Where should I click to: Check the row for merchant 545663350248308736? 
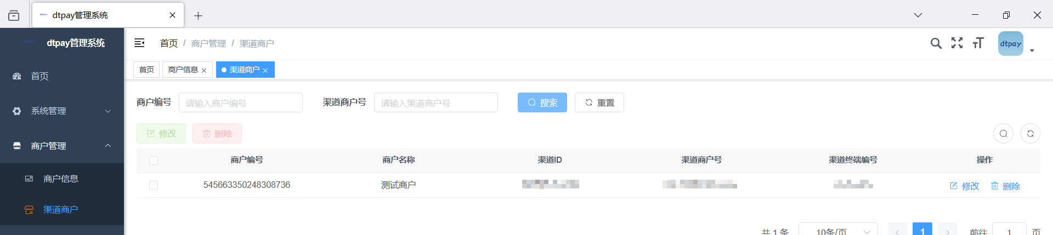pos(154,185)
